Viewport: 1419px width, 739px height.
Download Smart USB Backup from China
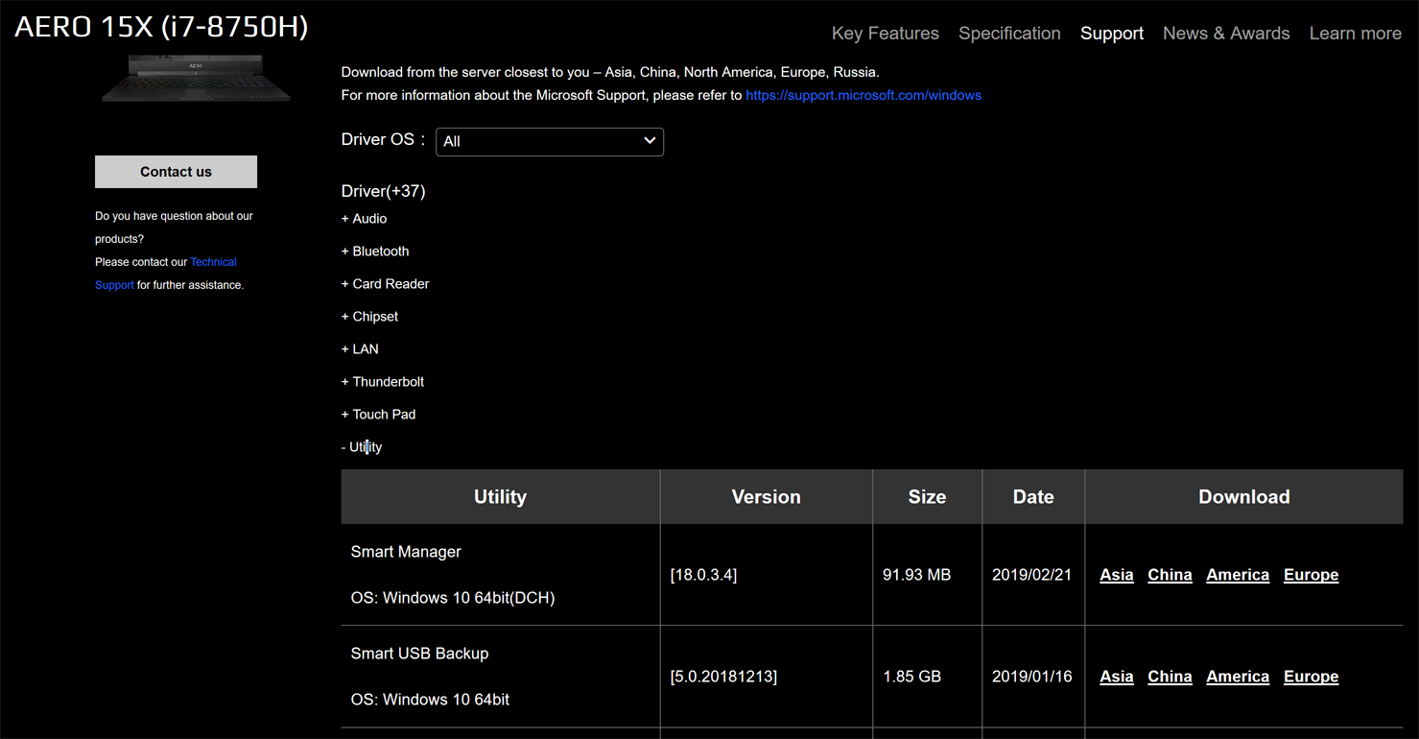tap(1171, 677)
